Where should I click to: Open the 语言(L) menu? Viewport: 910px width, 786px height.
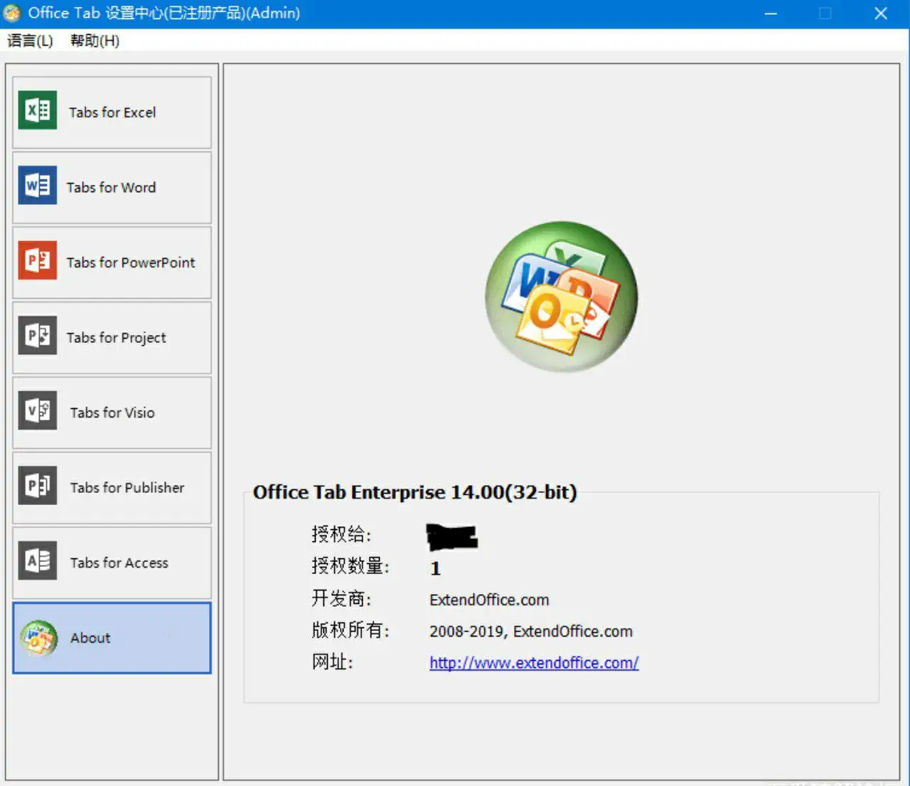pyautogui.click(x=30, y=41)
